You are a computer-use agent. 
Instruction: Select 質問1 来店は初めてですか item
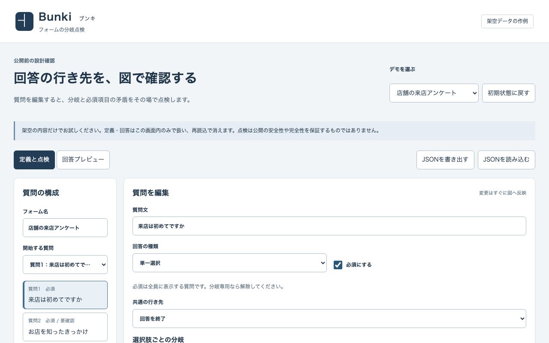pos(65,295)
